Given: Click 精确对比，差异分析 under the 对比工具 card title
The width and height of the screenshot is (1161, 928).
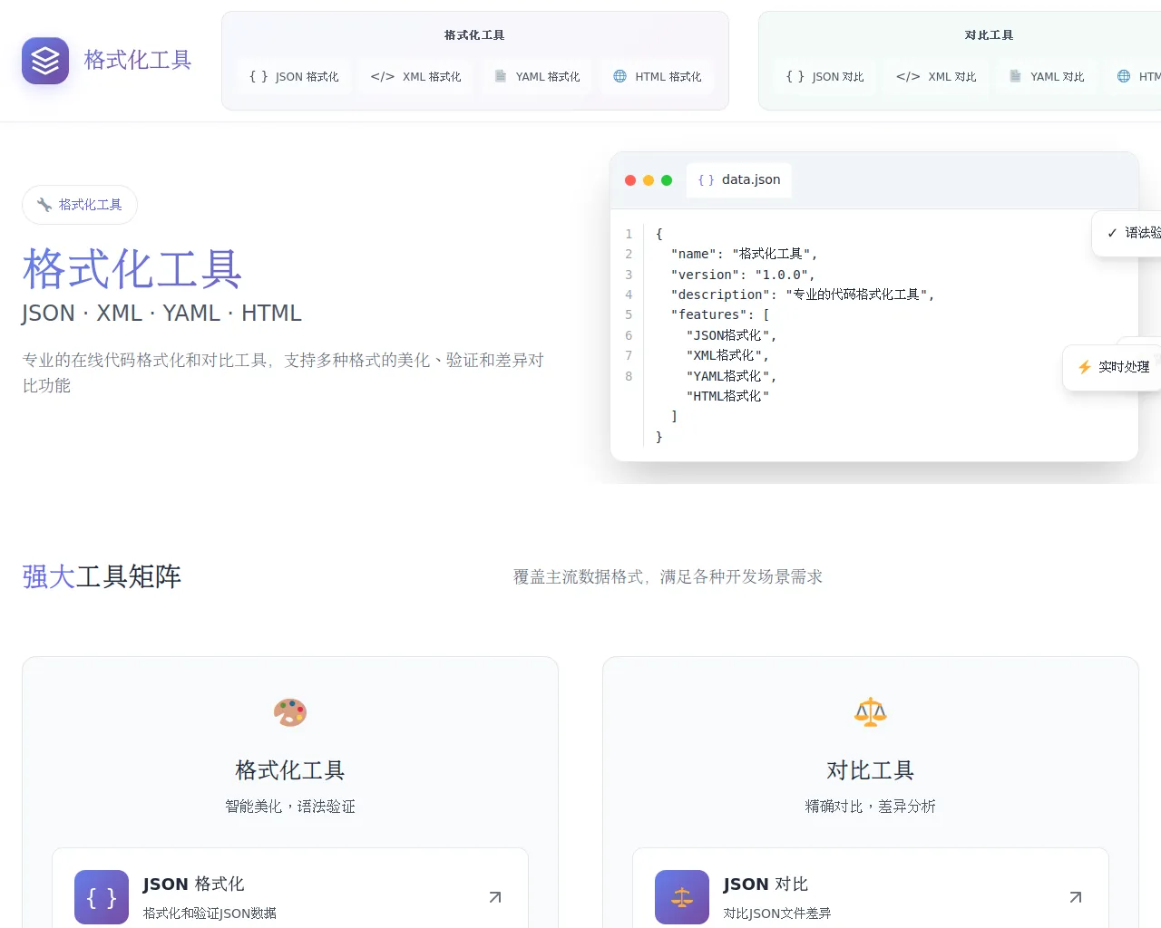Looking at the screenshot, I should point(871,807).
